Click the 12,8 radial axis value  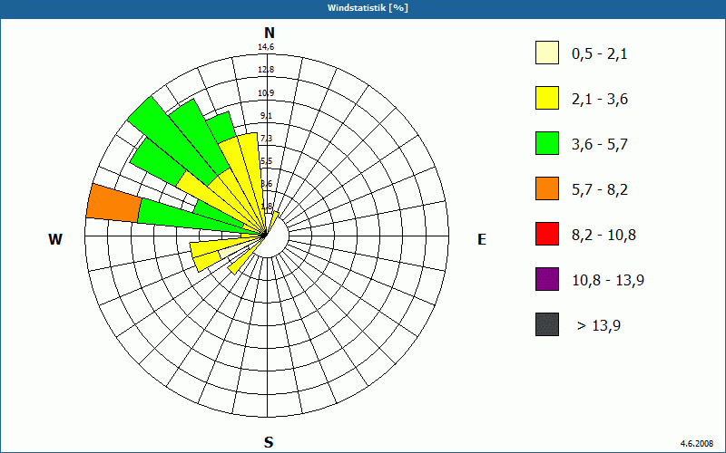[x=266, y=70]
